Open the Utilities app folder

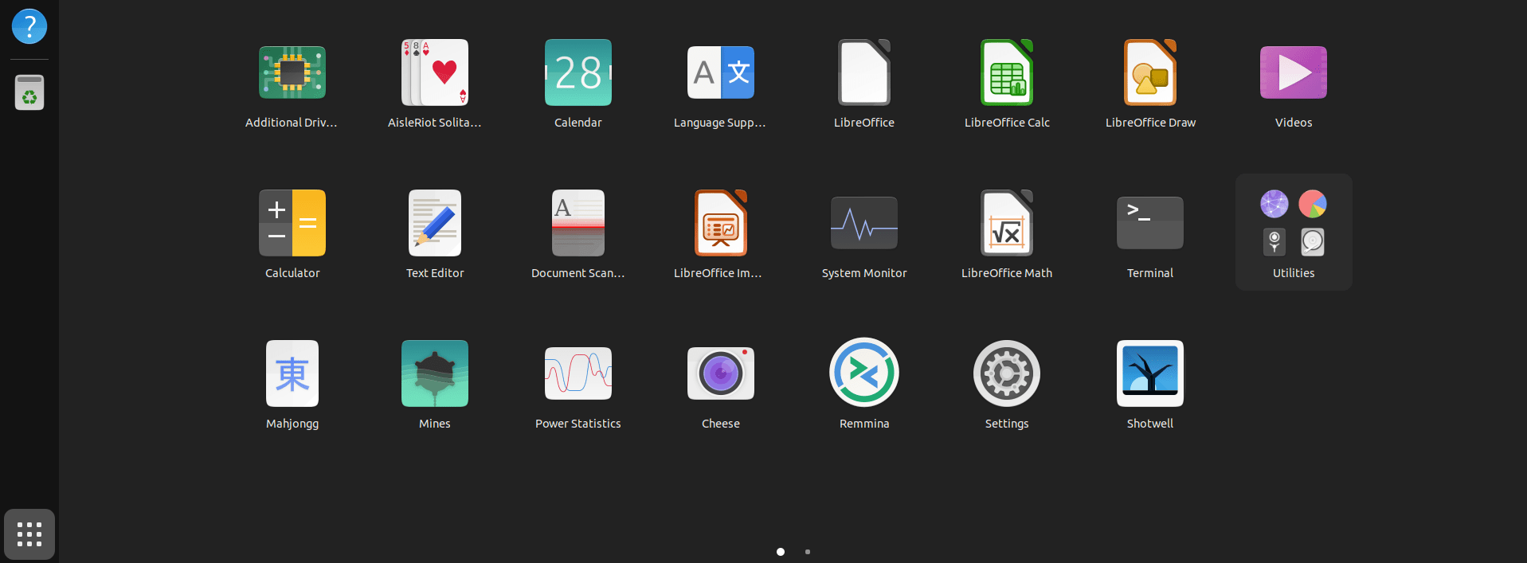click(1294, 233)
